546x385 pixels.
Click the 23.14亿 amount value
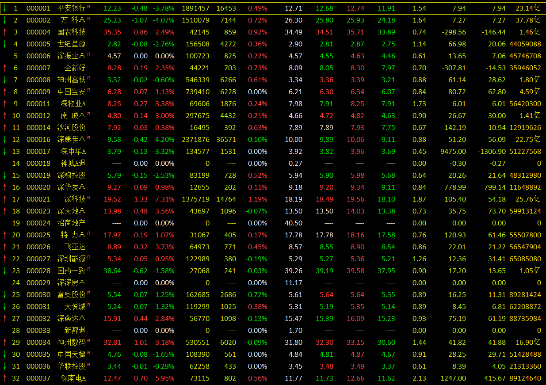(x=528, y=8)
